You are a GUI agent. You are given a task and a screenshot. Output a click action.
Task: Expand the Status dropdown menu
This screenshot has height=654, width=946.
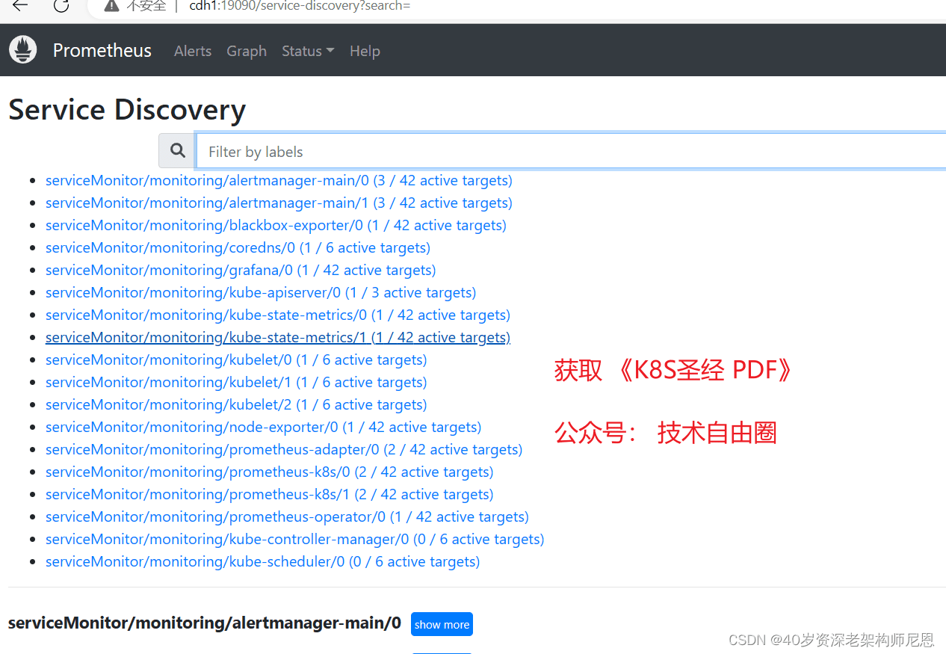pos(308,51)
